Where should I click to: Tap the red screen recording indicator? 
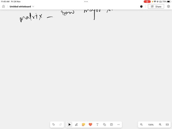147,1
